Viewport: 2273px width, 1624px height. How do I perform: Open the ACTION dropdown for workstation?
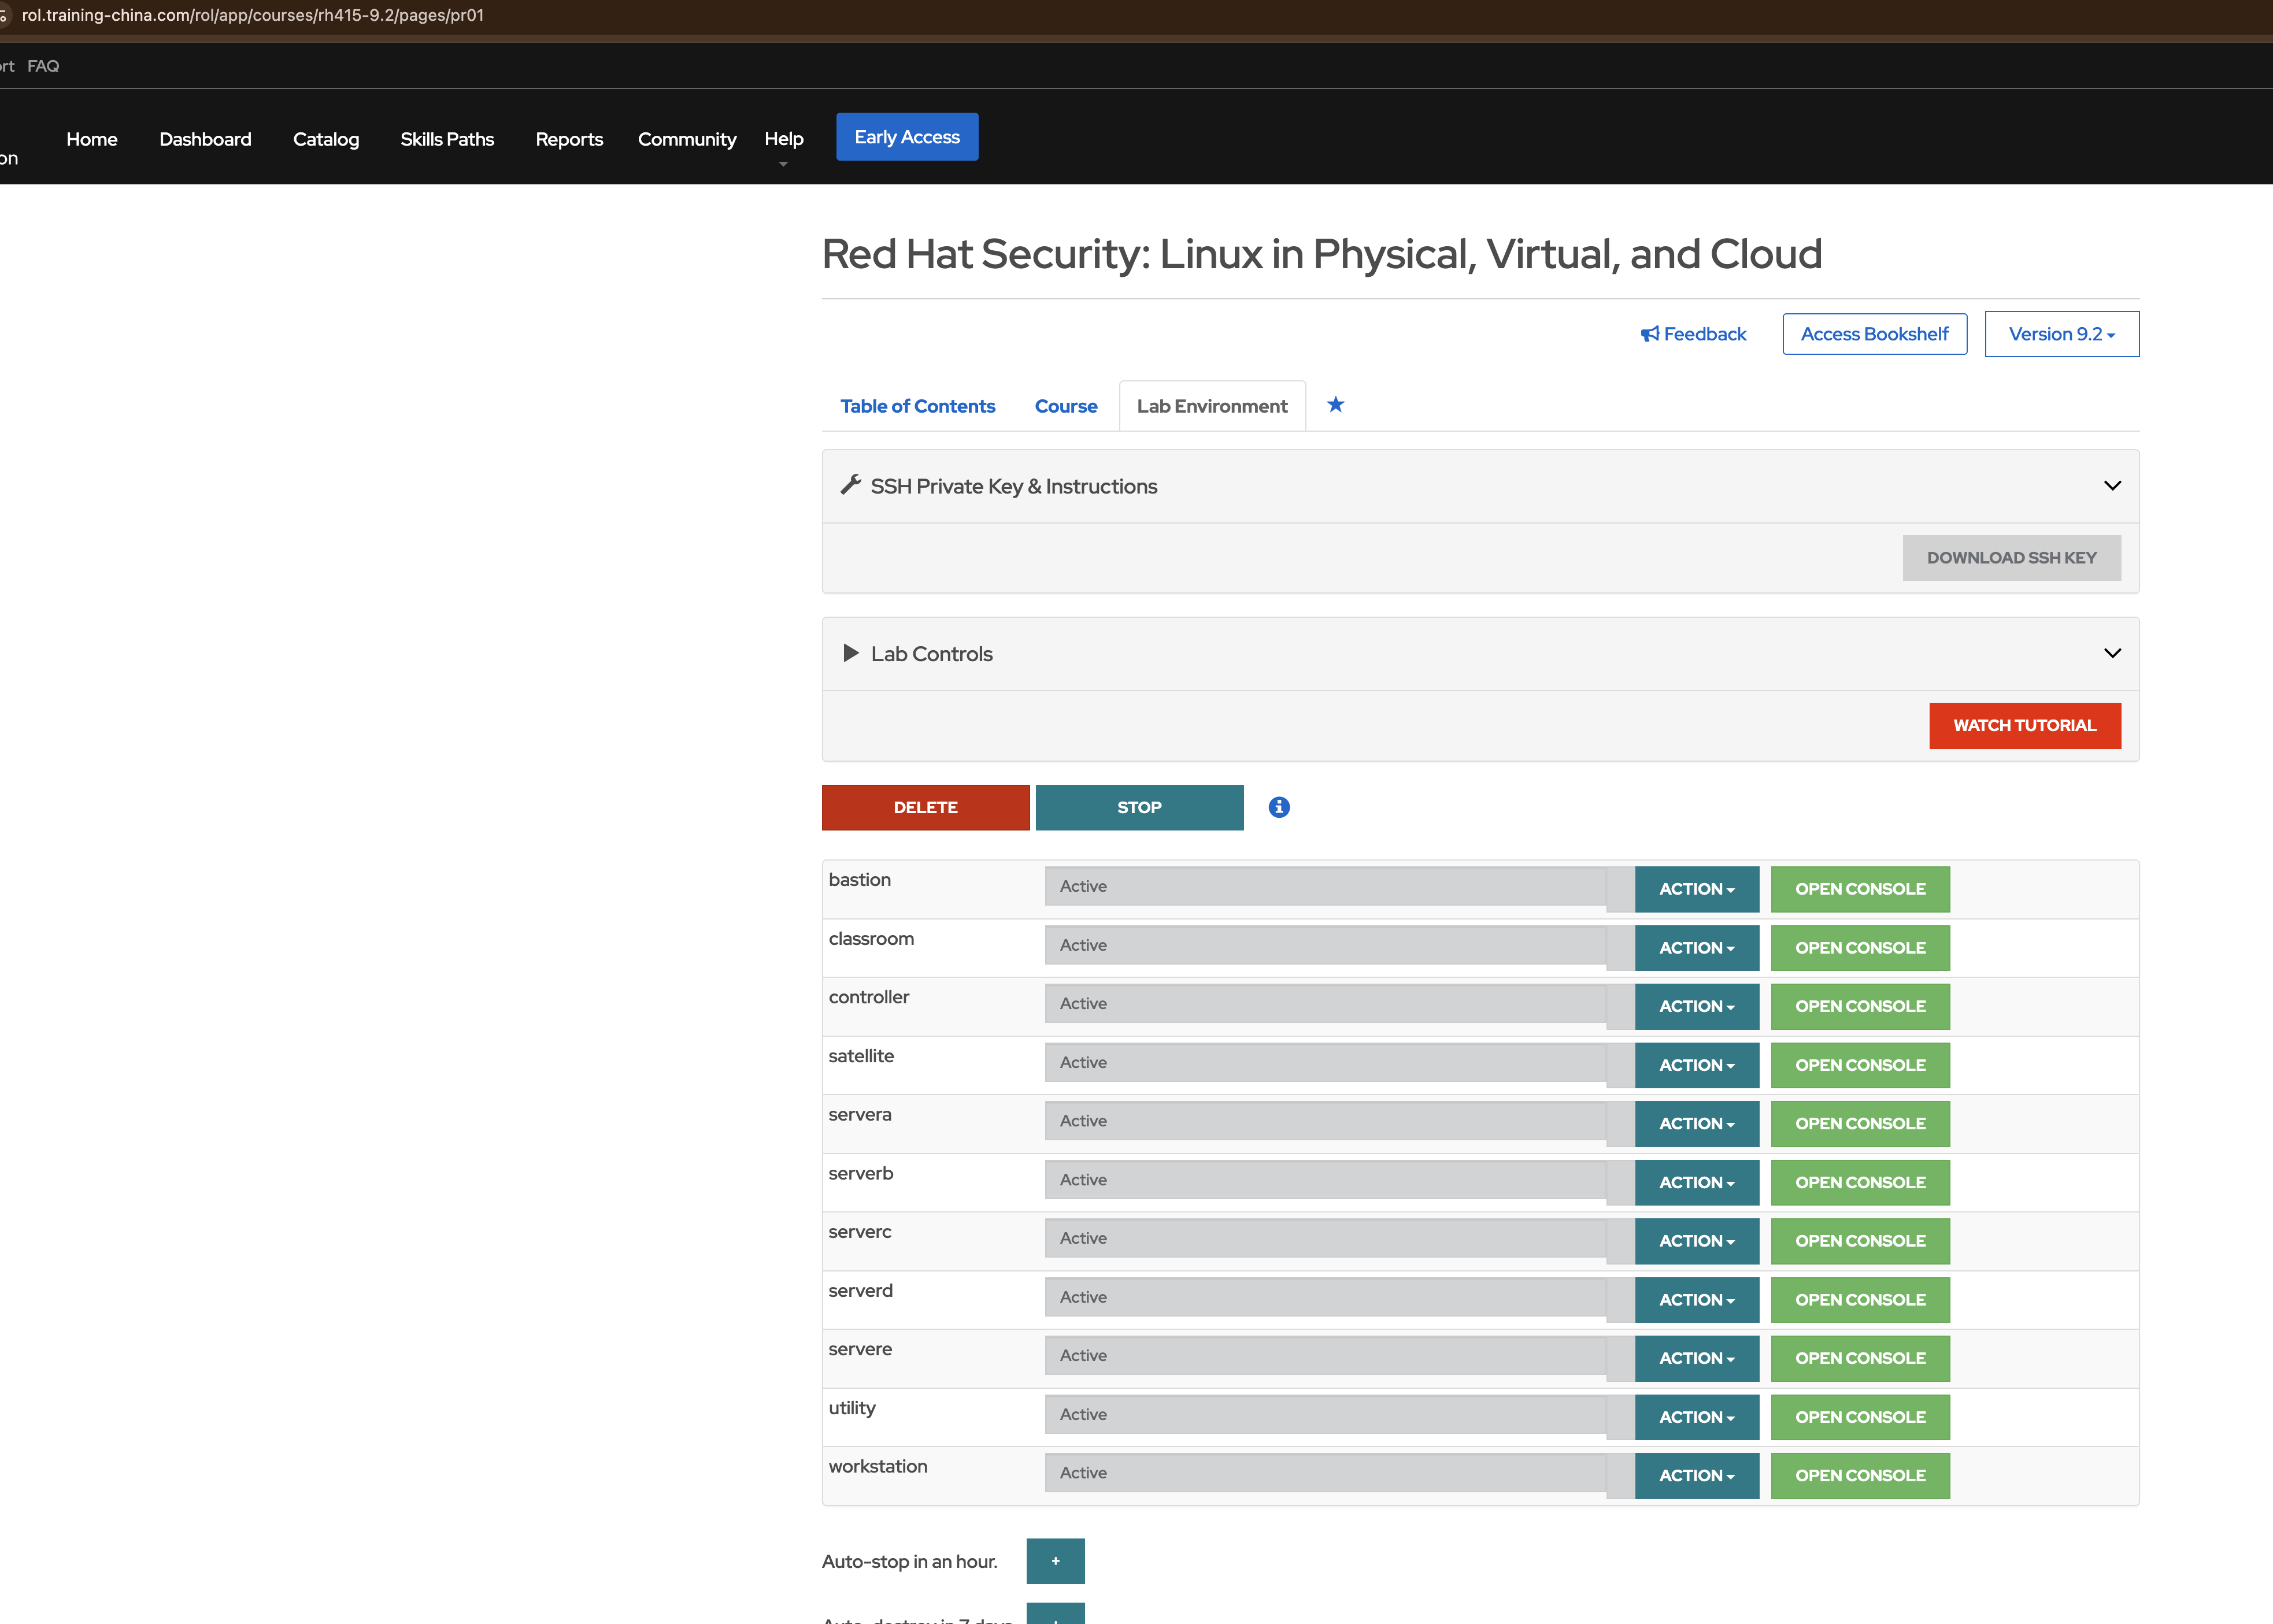(x=1696, y=1475)
